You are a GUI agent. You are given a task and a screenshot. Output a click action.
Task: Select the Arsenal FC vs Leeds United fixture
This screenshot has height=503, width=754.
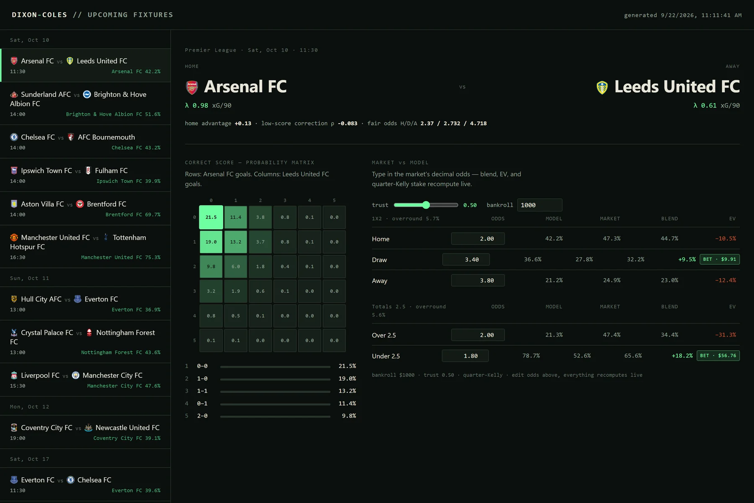[x=85, y=65]
